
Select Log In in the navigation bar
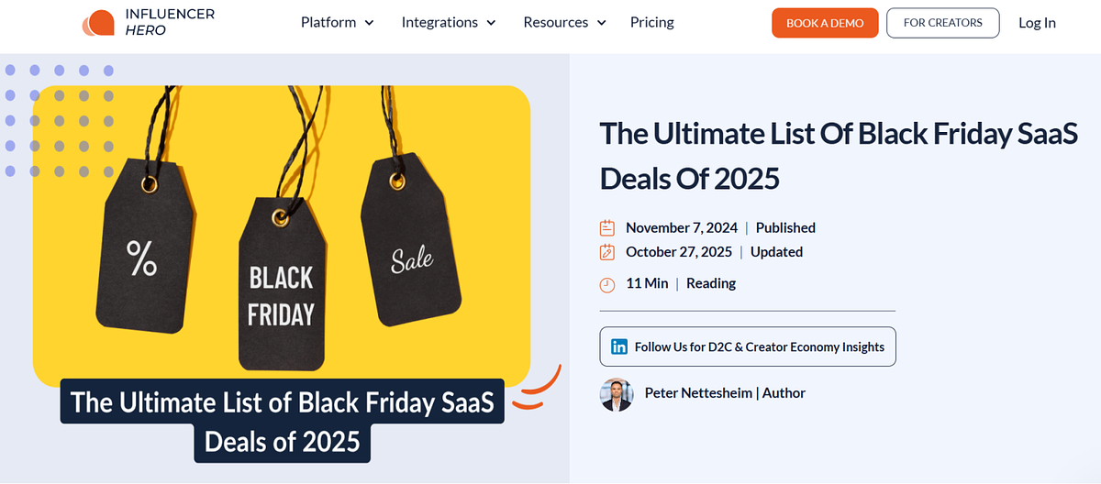[x=1037, y=23]
